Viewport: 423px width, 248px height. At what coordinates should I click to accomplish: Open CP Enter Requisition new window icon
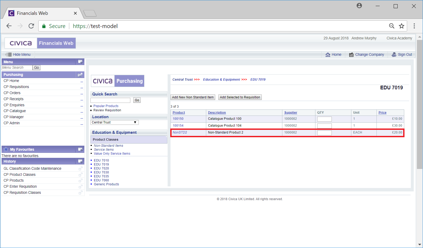point(80,187)
